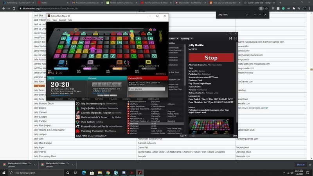313x176 pixels.
Task: Click the Idly Incrementing clock icon
Action: coord(77,104)
